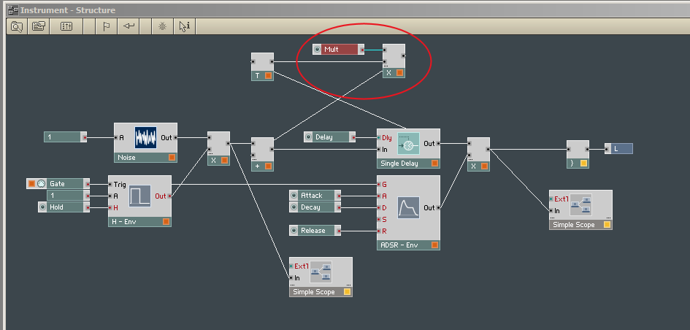Click the knob icon on the Mult control

coord(318,49)
